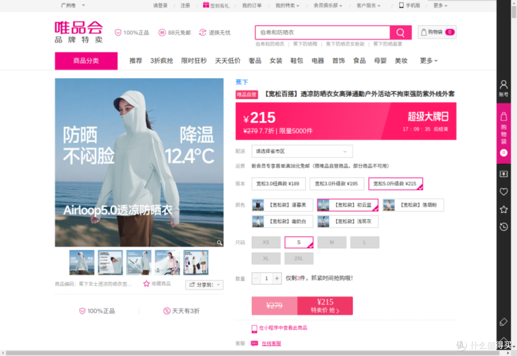Choose color 落烟粉
The image size is (517, 356).
[413, 205]
